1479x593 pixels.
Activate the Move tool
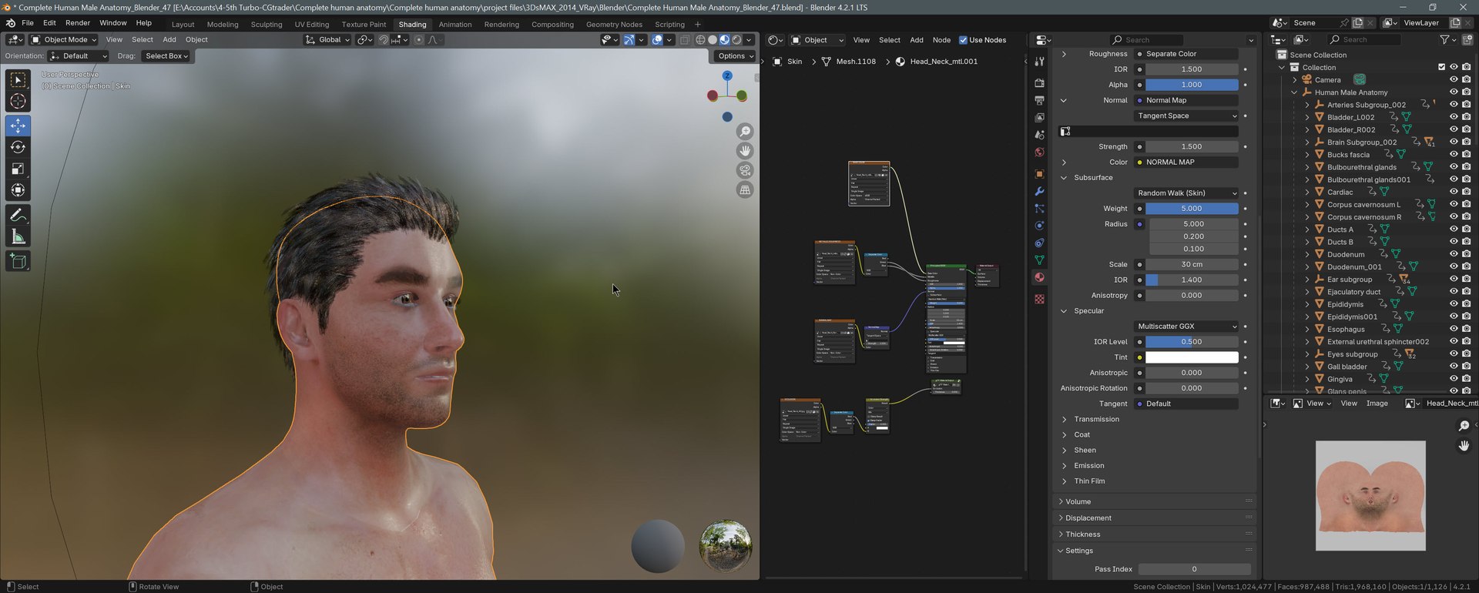[x=18, y=126]
